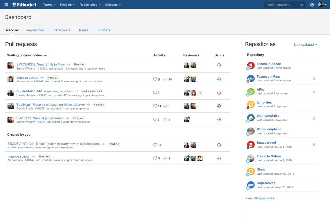Open the plan-templates repository
This screenshot has width=330, height=220.
(x=268, y=115)
